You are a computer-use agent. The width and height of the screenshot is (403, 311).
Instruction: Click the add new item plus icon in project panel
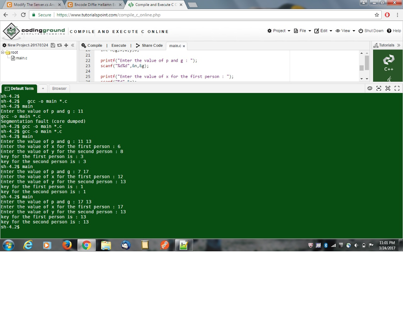click(66, 46)
